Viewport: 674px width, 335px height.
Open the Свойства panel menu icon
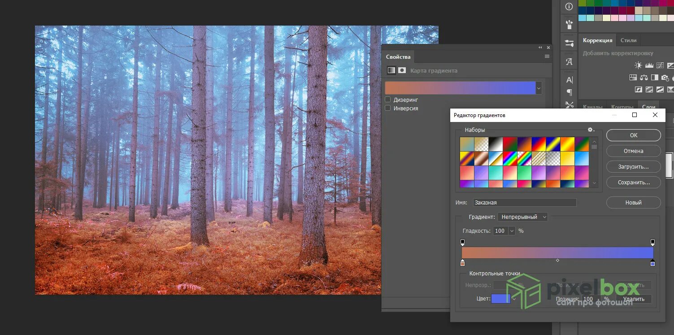(x=547, y=56)
